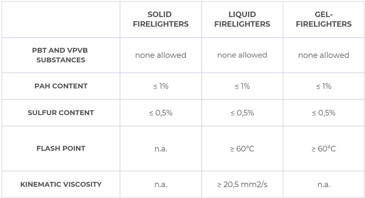
Task: Click the ≤ 1% value for Solid Firelighters
Action: point(161,86)
